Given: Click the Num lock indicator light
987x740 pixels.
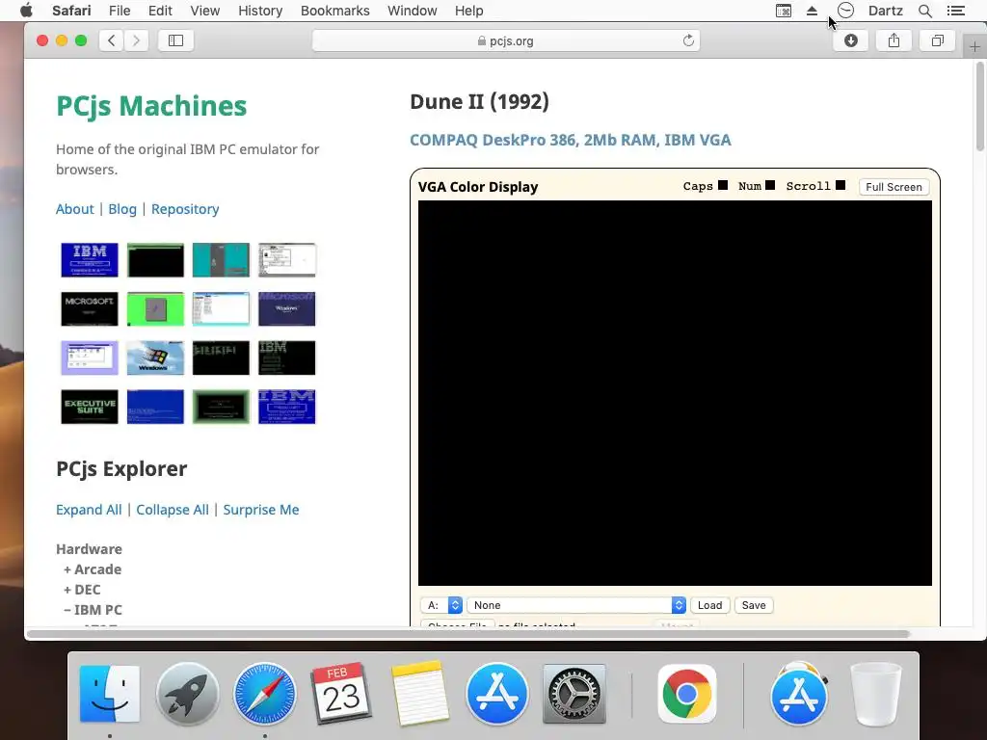Looking at the screenshot, I should 770,186.
